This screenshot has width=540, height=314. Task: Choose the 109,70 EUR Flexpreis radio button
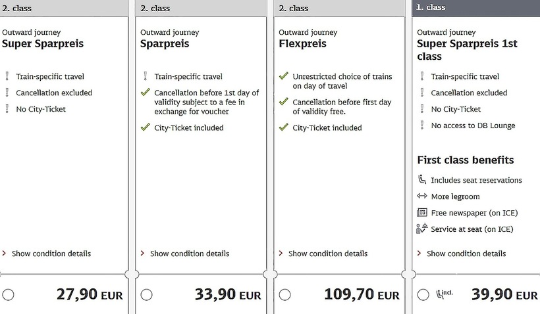tap(284, 294)
